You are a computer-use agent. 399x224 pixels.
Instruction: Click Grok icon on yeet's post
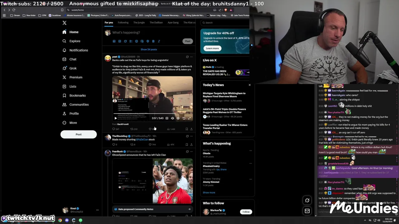click(187, 57)
